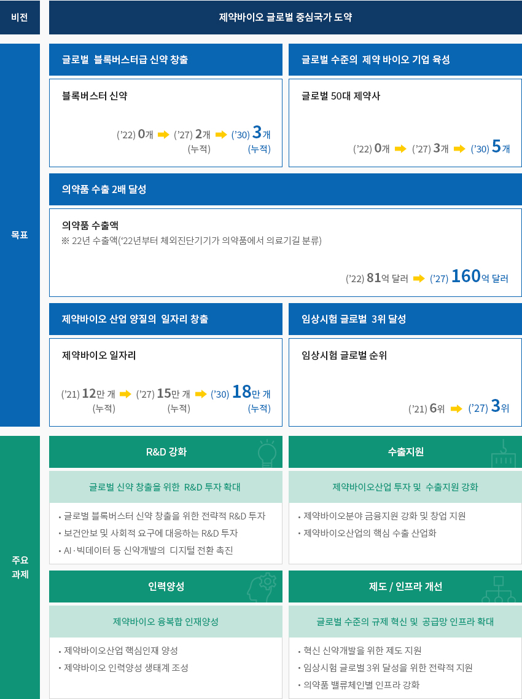Click the yellow arrow after ('21) 6위
The height and width of the screenshot is (699, 522).
456,409
